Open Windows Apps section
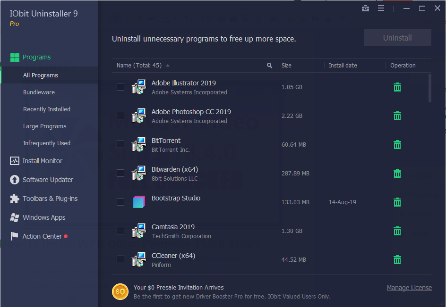The image size is (446, 307). 37,217
